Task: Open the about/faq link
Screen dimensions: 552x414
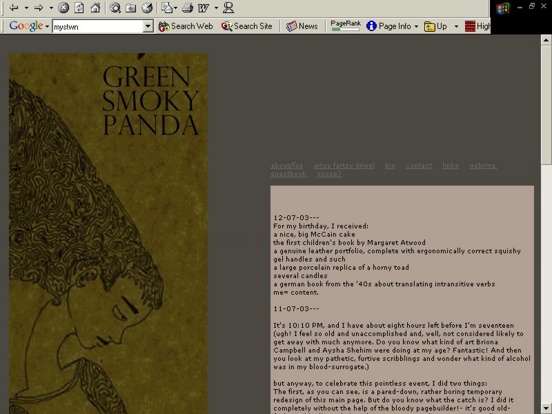Action: [286, 166]
